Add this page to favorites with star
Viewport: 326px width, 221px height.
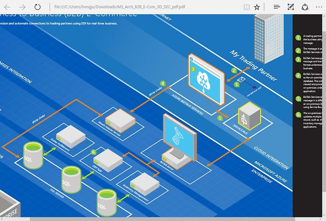tap(257, 7)
